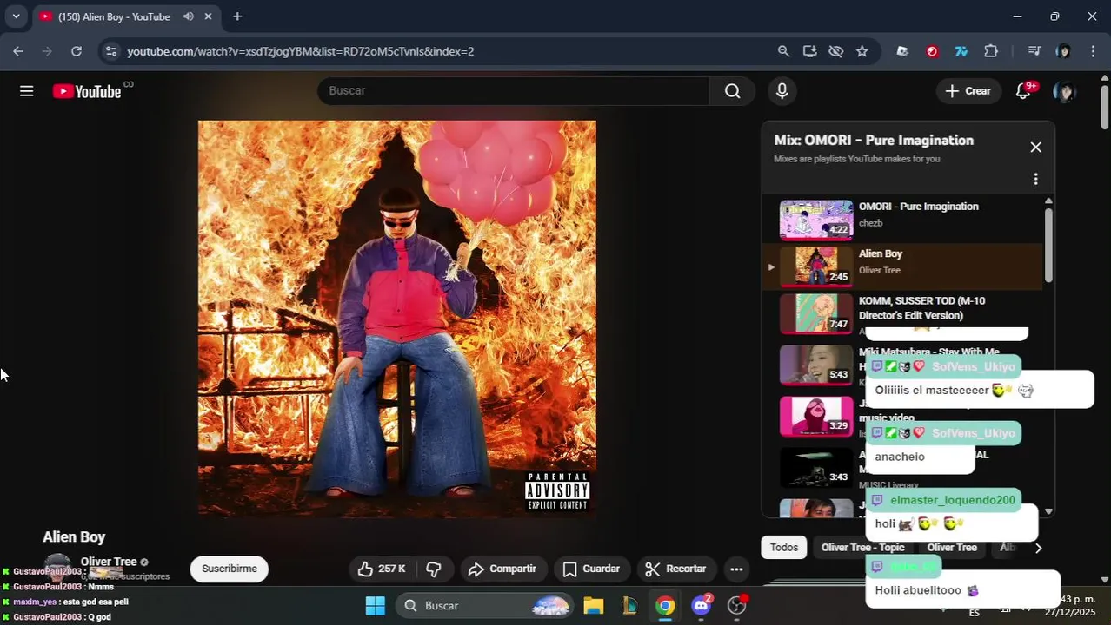This screenshot has height=625, width=1111.
Task: Dislike the Alien Boy video
Action: [x=434, y=569]
